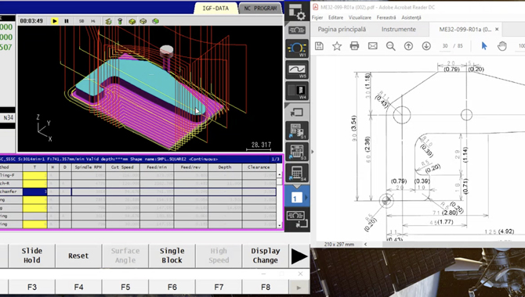The image size is (525, 297).
Task: Activate the Acrobat hand pan tool
Action: click(502, 46)
